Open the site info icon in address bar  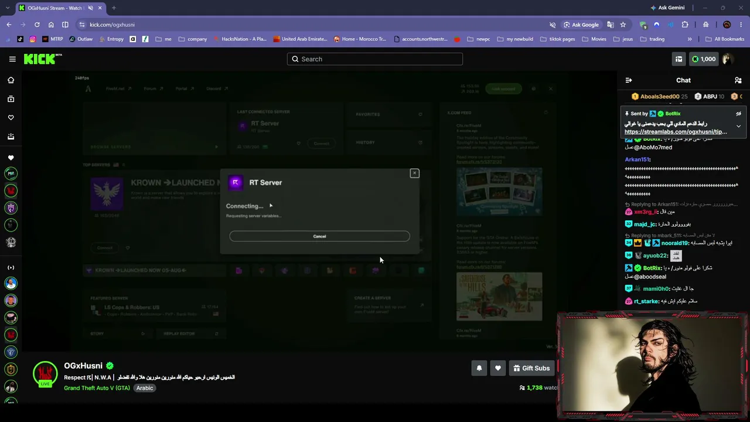coord(83,25)
